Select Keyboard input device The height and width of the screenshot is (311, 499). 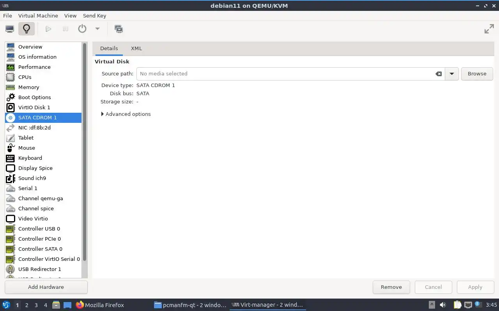click(x=43, y=158)
